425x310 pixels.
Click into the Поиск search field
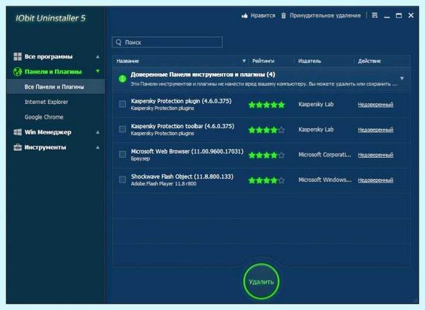167,42
